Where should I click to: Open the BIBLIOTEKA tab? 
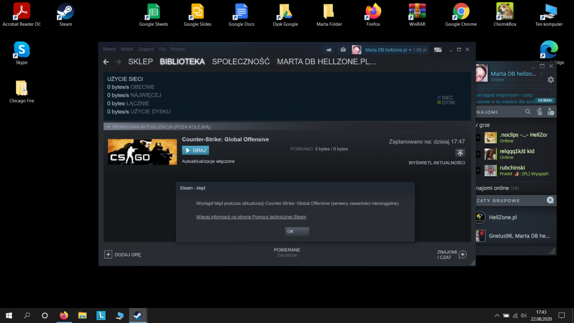[182, 62]
